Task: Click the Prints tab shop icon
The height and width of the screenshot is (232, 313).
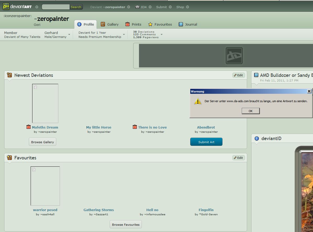Action: pos(127,24)
